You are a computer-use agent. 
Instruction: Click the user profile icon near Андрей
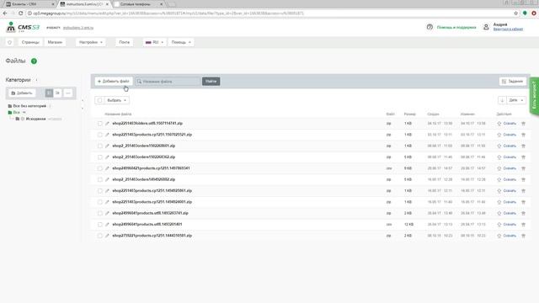pos(486,27)
